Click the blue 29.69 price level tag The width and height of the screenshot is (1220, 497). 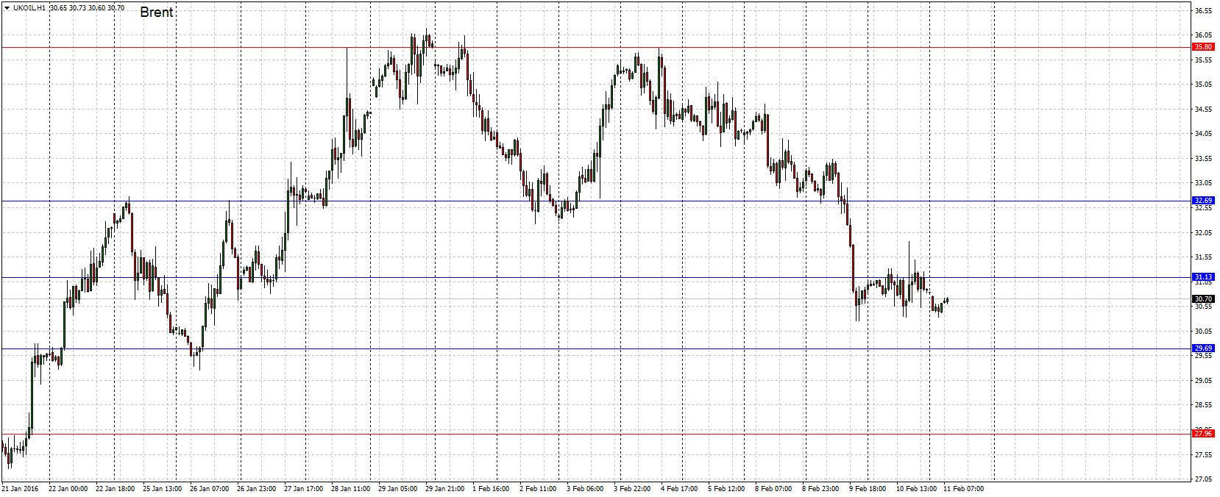[1203, 348]
